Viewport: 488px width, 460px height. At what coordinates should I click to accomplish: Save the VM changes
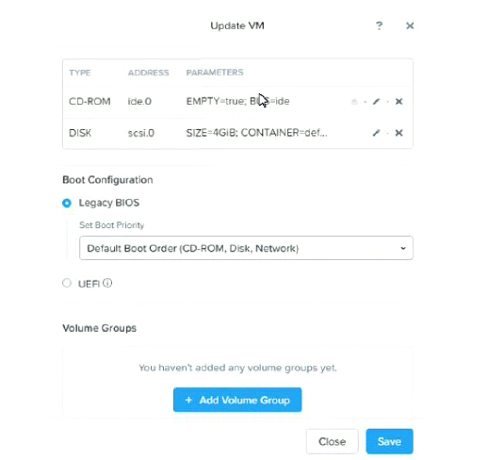[x=389, y=441]
